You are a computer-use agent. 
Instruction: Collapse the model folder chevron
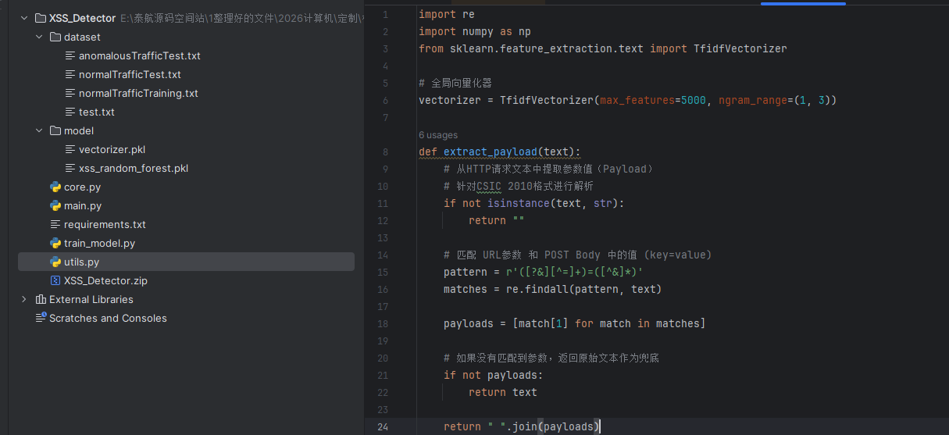[39, 130]
